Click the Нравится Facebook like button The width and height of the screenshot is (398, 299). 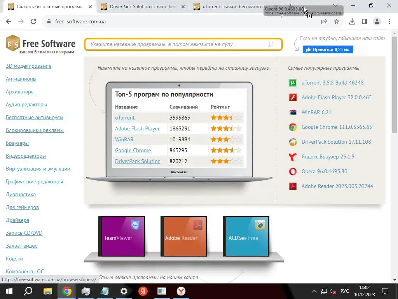coord(328,49)
